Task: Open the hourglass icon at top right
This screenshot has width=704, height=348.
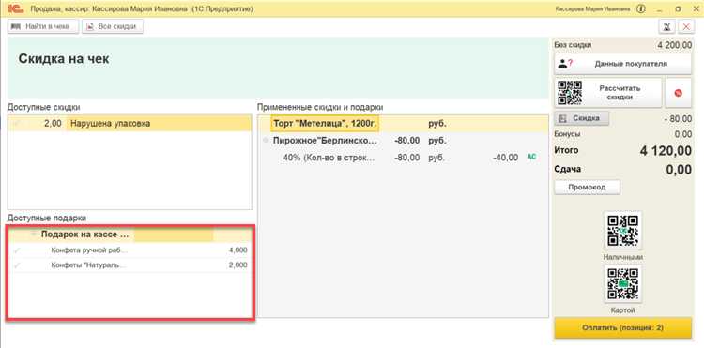Action: tap(667, 27)
